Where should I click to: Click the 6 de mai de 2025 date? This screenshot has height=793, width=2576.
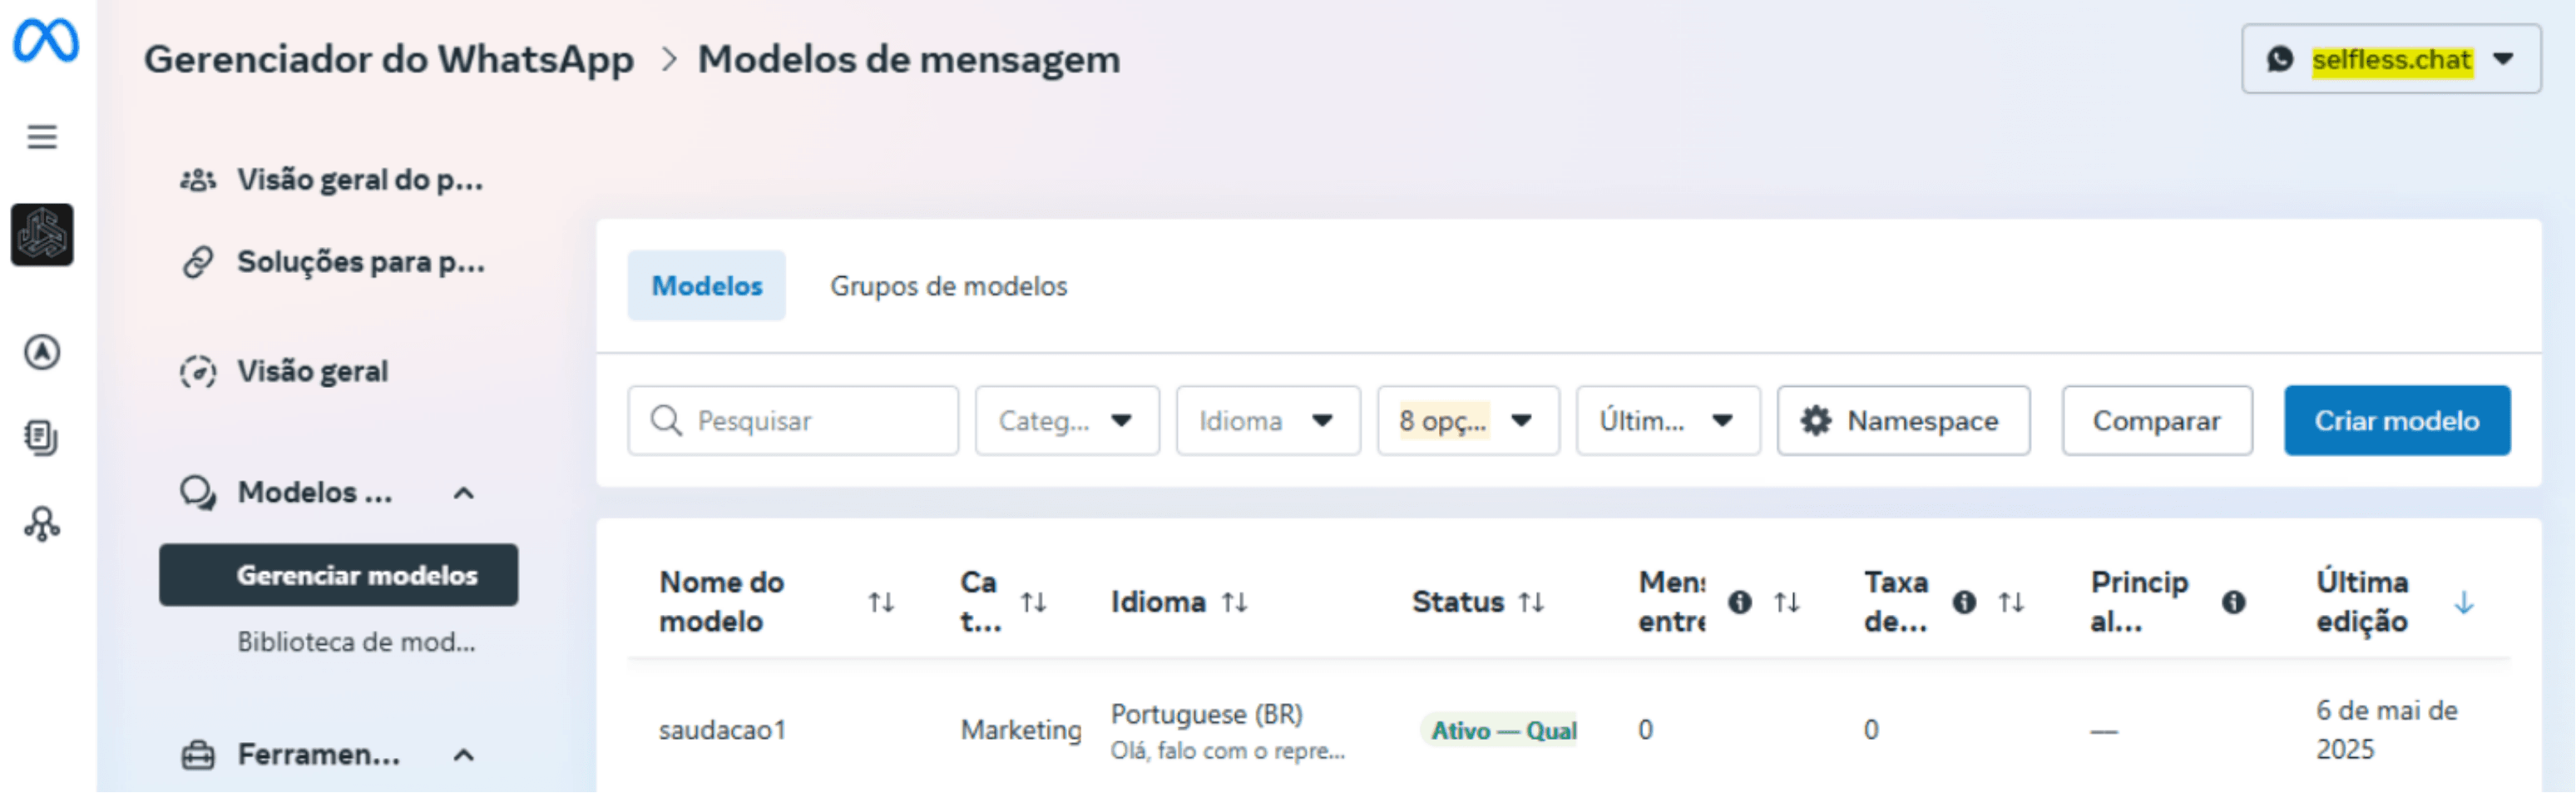[x=2387, y=731]
